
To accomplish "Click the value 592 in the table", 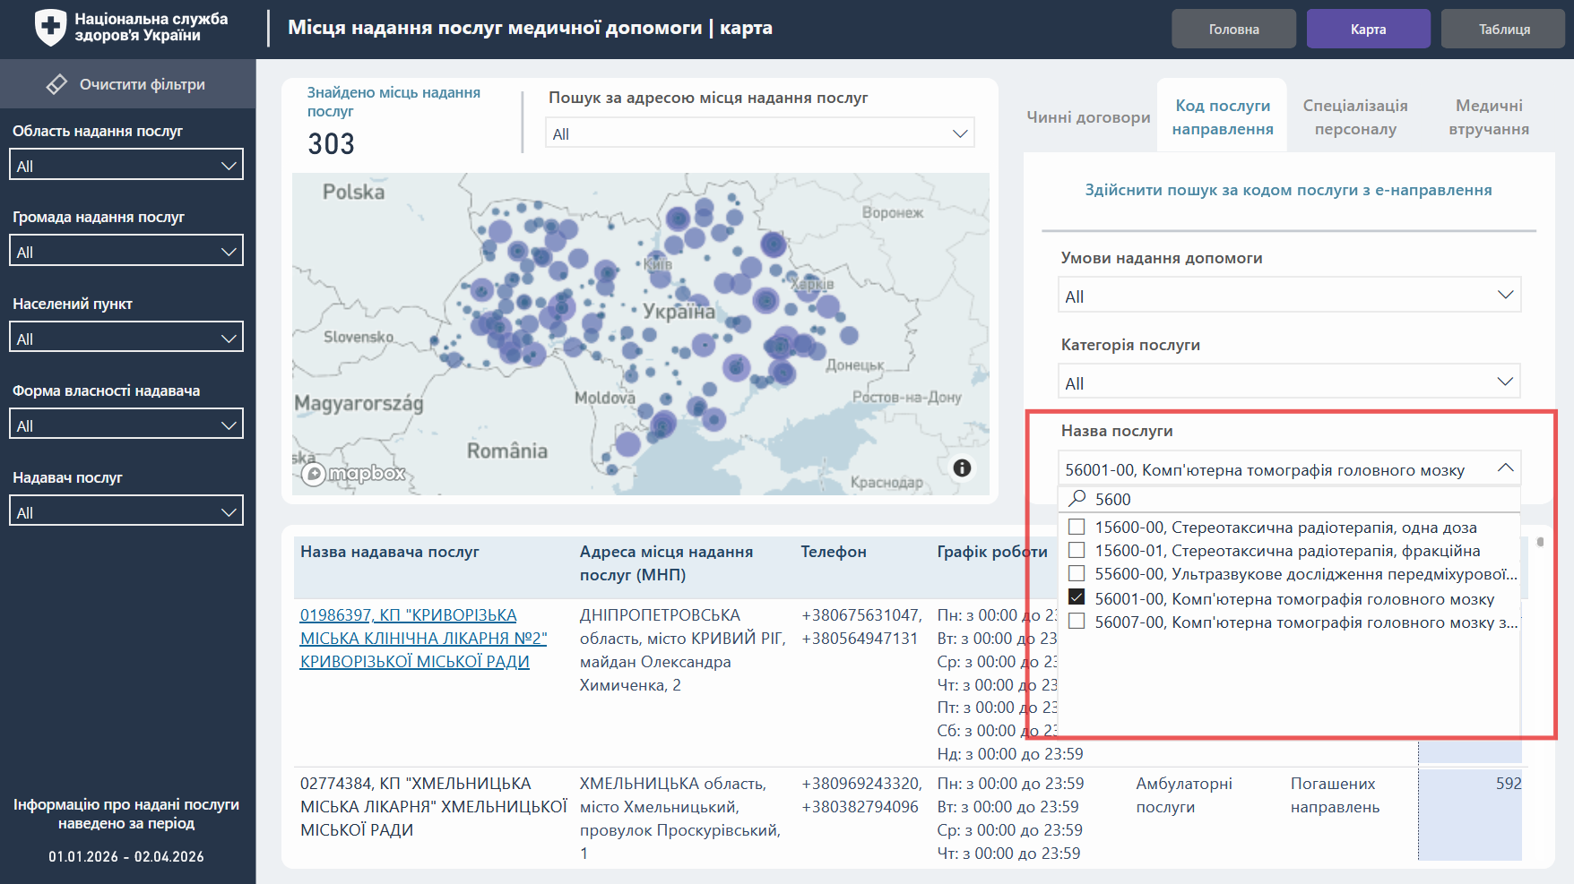I will tap(1508, 783).
